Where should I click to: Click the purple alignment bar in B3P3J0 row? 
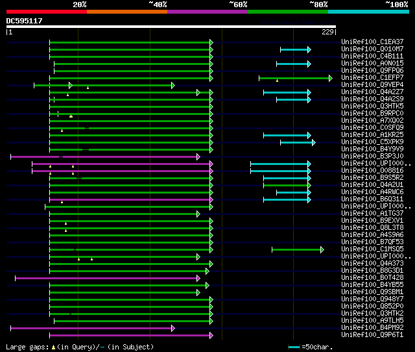coord(105,157)
